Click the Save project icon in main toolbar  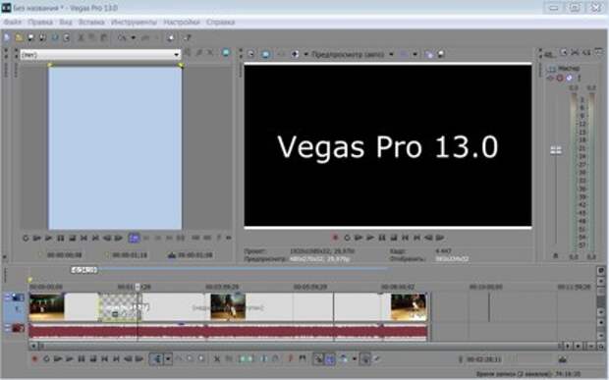click(x=30, y=37)
